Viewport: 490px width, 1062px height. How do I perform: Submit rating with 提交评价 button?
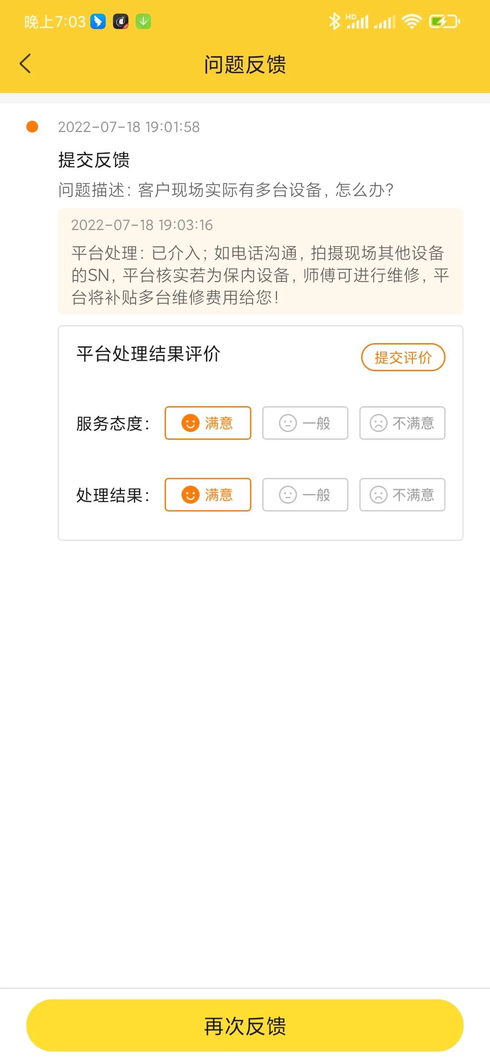pyautogui.click(x=403, y=357)
